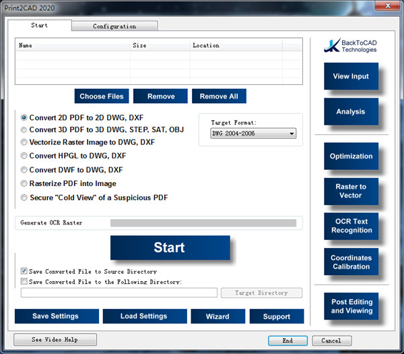Screen dimensions: 404x354
Task: Open Post Editing and Viewing
Action: pos(351,306)
